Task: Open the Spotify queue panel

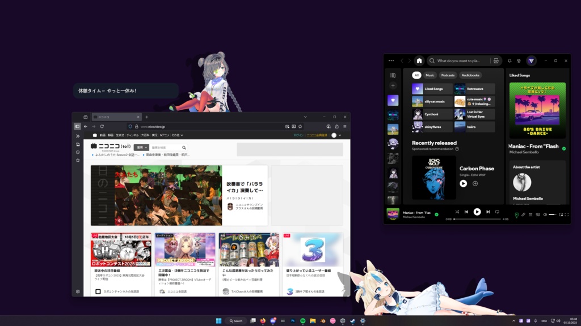Action: [531, 214]
